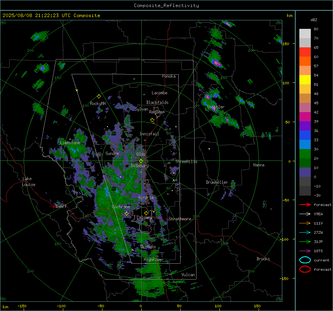
Task: Click the Strathmore city label
Action: pyautogui.click(x=180, y=219)
